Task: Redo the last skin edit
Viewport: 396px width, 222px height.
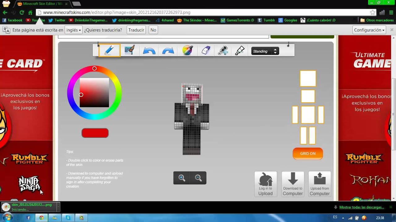Action: 168,51
